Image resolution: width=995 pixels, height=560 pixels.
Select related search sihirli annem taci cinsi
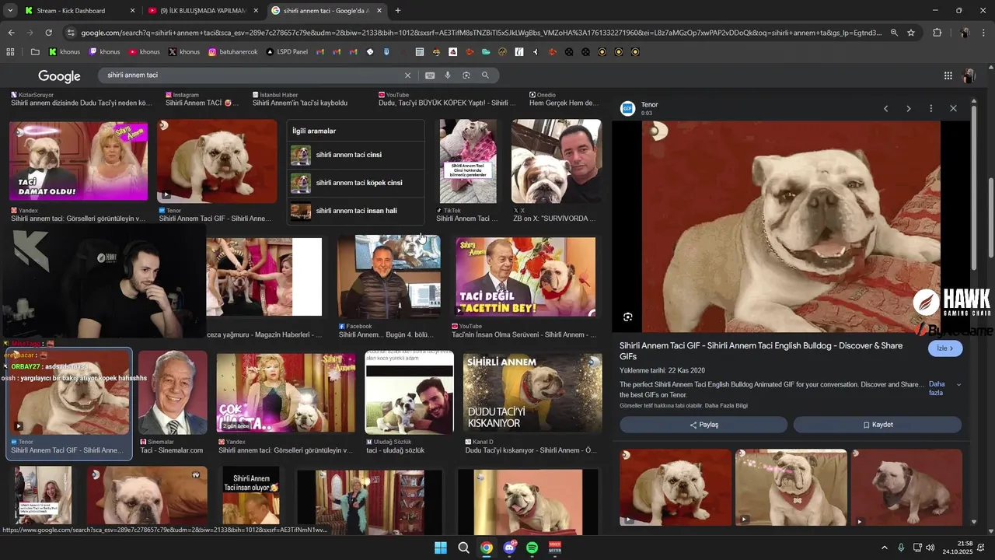point(356,155)
